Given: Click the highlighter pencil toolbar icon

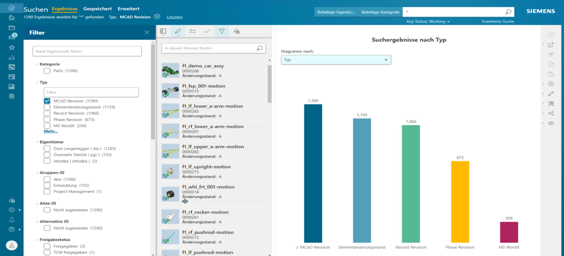Looking at the screenshot, I should coord(178,32).
